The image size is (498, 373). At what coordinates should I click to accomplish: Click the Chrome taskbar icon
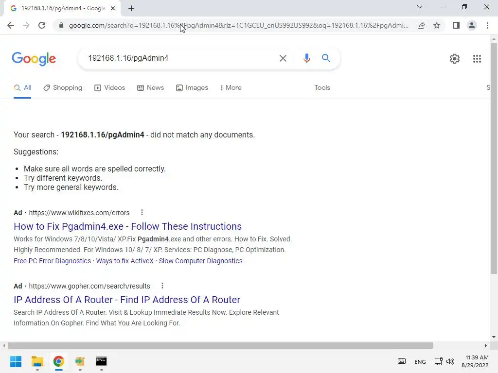[x=58, y=361]
